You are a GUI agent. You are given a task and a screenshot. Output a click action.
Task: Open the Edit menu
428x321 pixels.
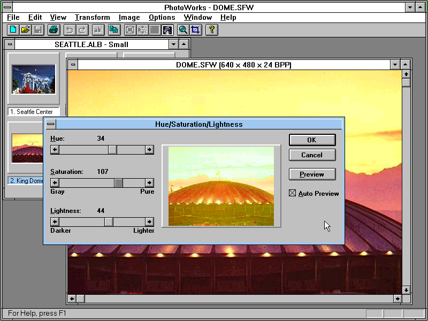(35, 18)
